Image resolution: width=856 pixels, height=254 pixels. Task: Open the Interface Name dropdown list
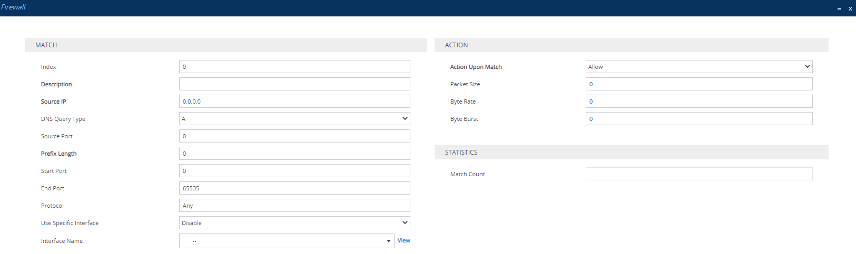click(x=287, y=241)
